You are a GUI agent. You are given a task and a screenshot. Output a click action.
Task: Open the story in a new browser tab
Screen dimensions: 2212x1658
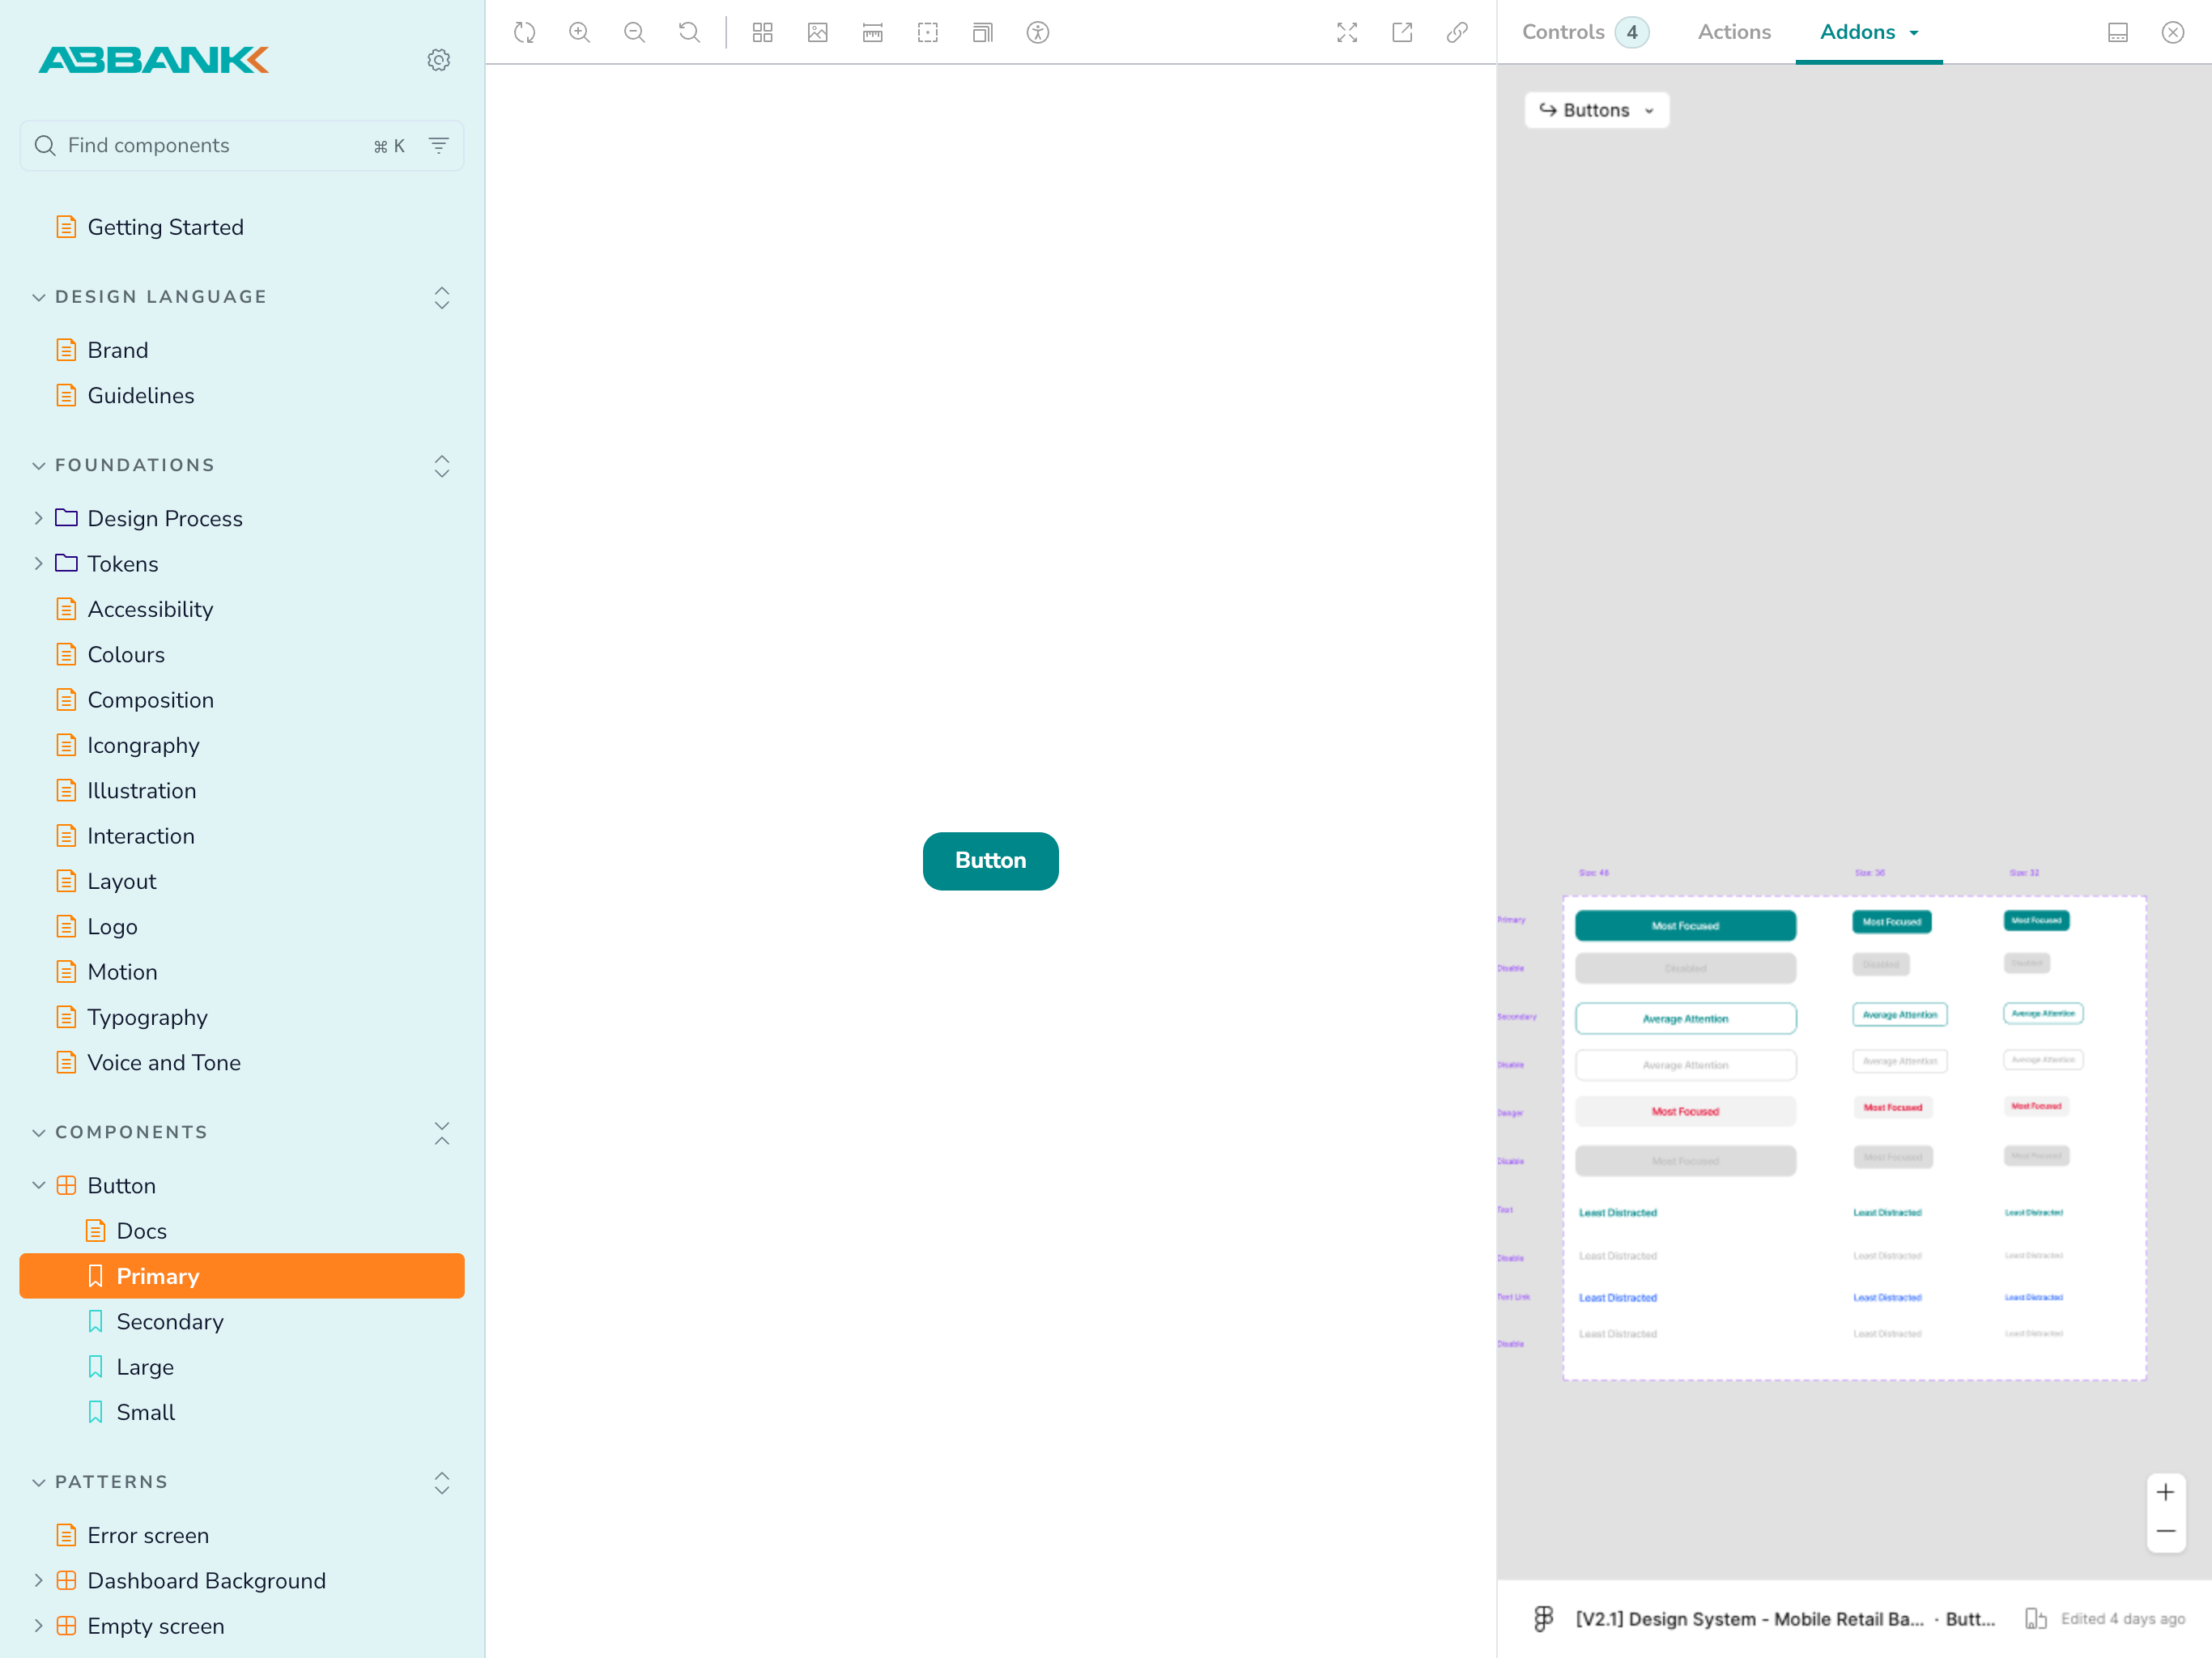pyautogui.click(x=1401, y=32)
